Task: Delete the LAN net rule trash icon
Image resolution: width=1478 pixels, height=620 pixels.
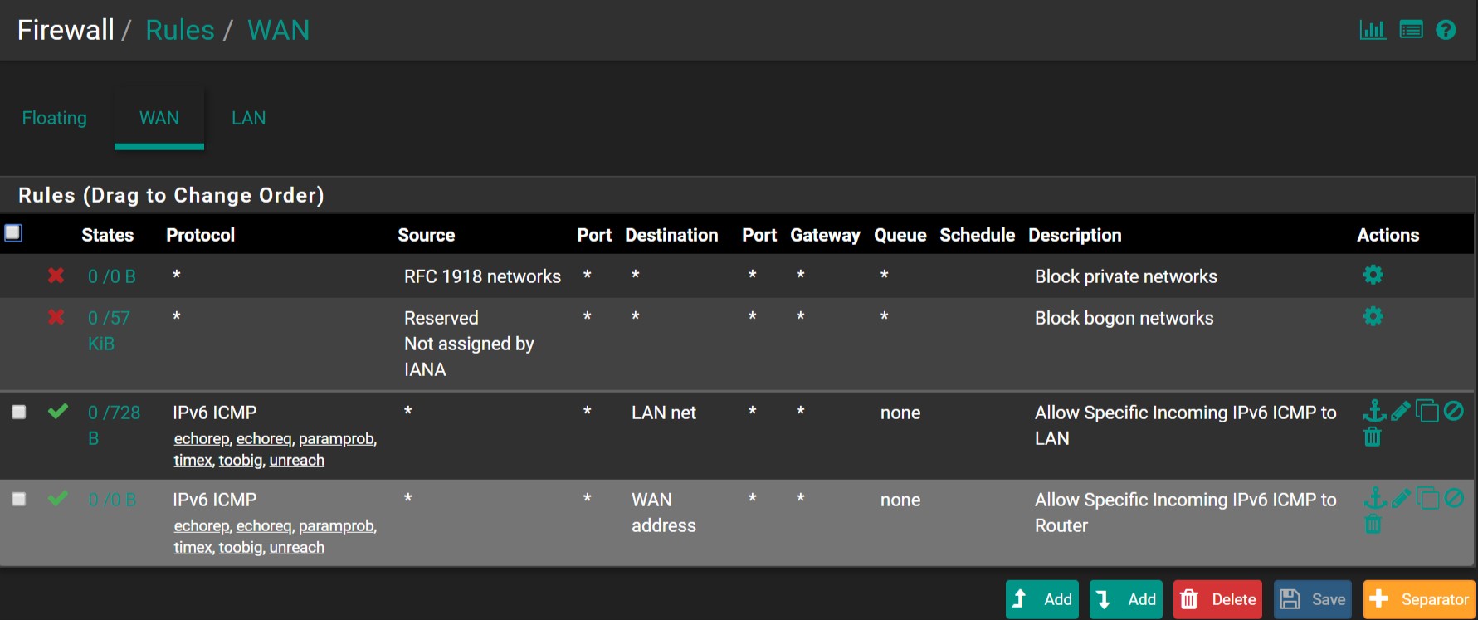Action: tap(1373, 437)
